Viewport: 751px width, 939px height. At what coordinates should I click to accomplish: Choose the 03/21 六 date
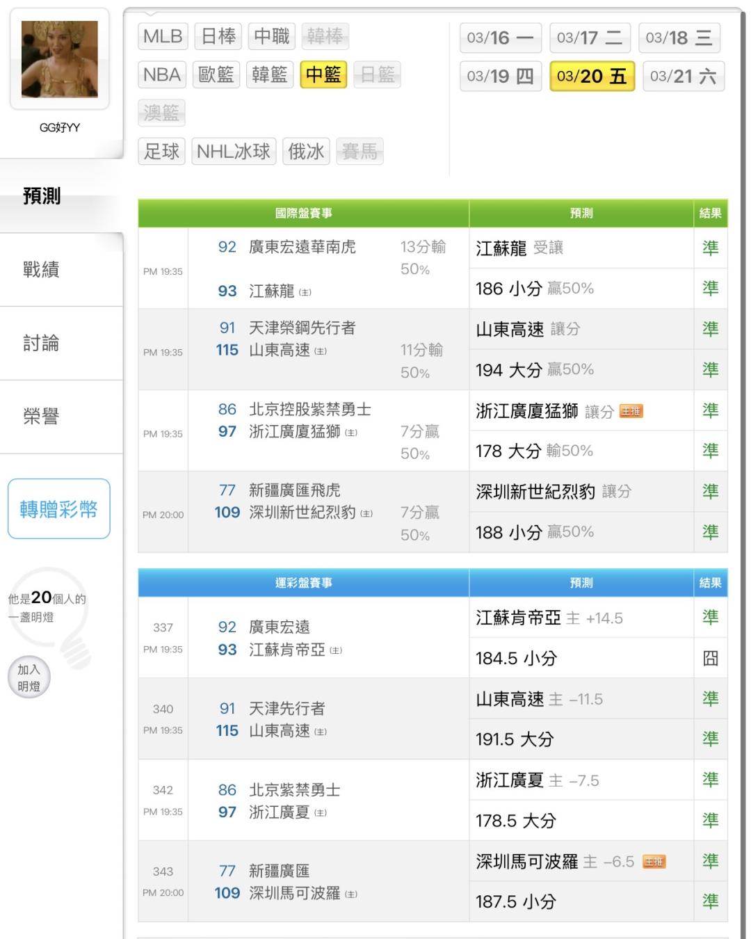tap(683, 76)
